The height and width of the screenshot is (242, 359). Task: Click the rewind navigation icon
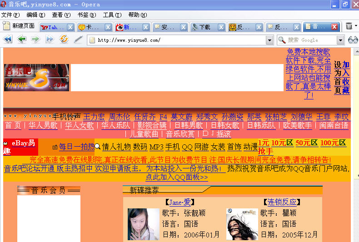[8, 40]
